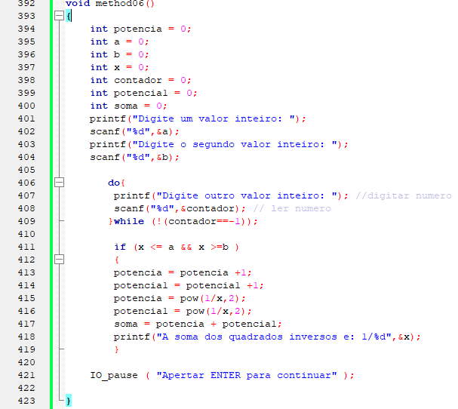Click the closing brace on line 419
Viewport: 458px width, 409px height.
pos(116,349)
